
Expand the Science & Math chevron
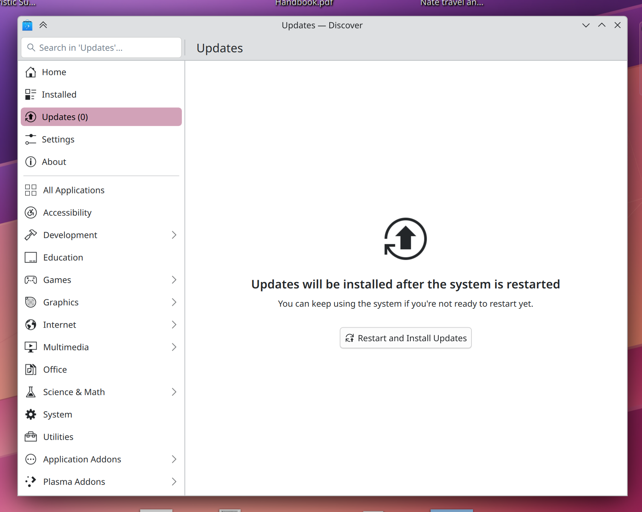174,392
